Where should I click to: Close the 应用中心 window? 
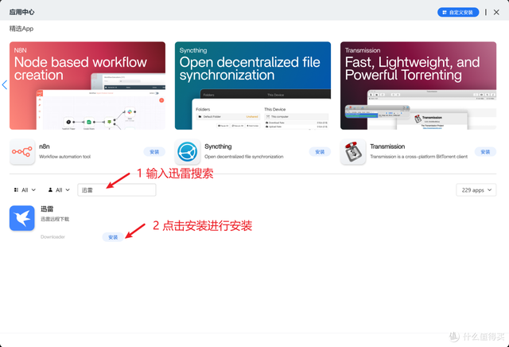click(496, 13)
